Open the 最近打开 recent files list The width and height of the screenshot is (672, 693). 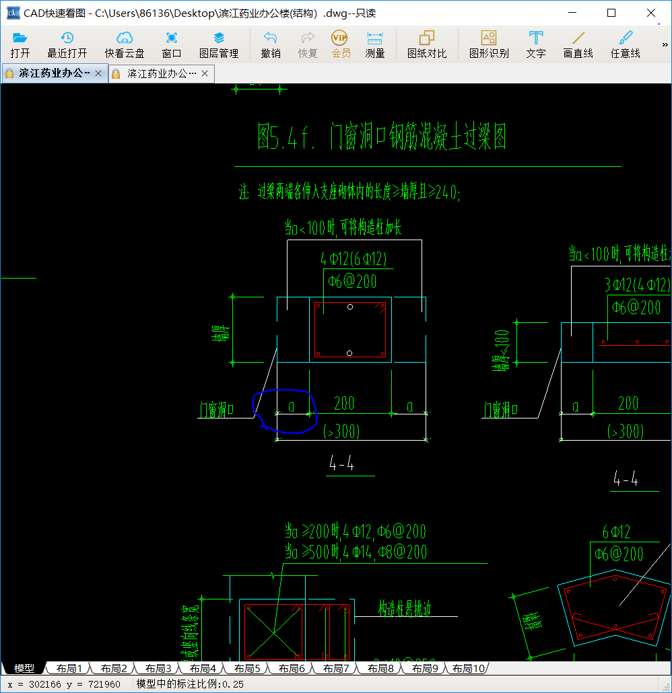click(67, 45)
